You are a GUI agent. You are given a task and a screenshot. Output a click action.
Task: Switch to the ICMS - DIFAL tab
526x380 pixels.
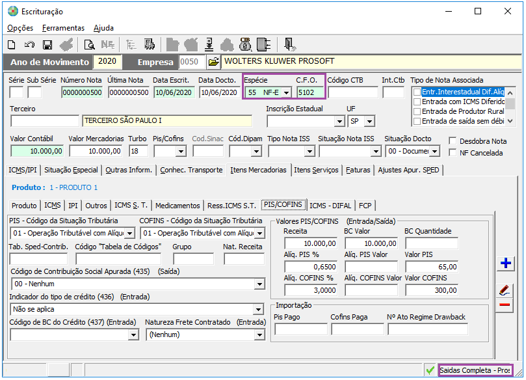(330, 206)
